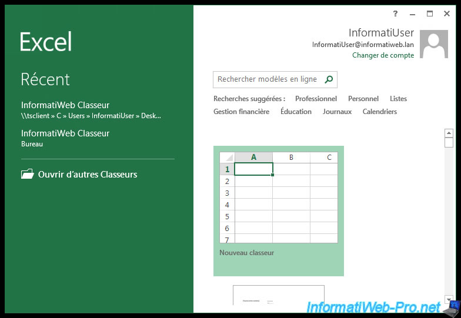
Task: Pick the Journaux suggested search
Action: click(338, 112)
